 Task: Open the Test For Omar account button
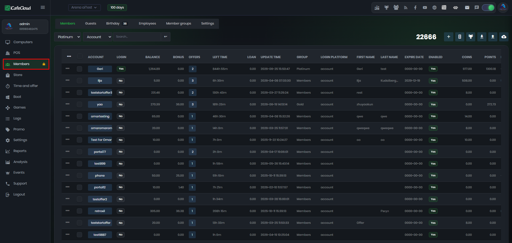[100, 140]
